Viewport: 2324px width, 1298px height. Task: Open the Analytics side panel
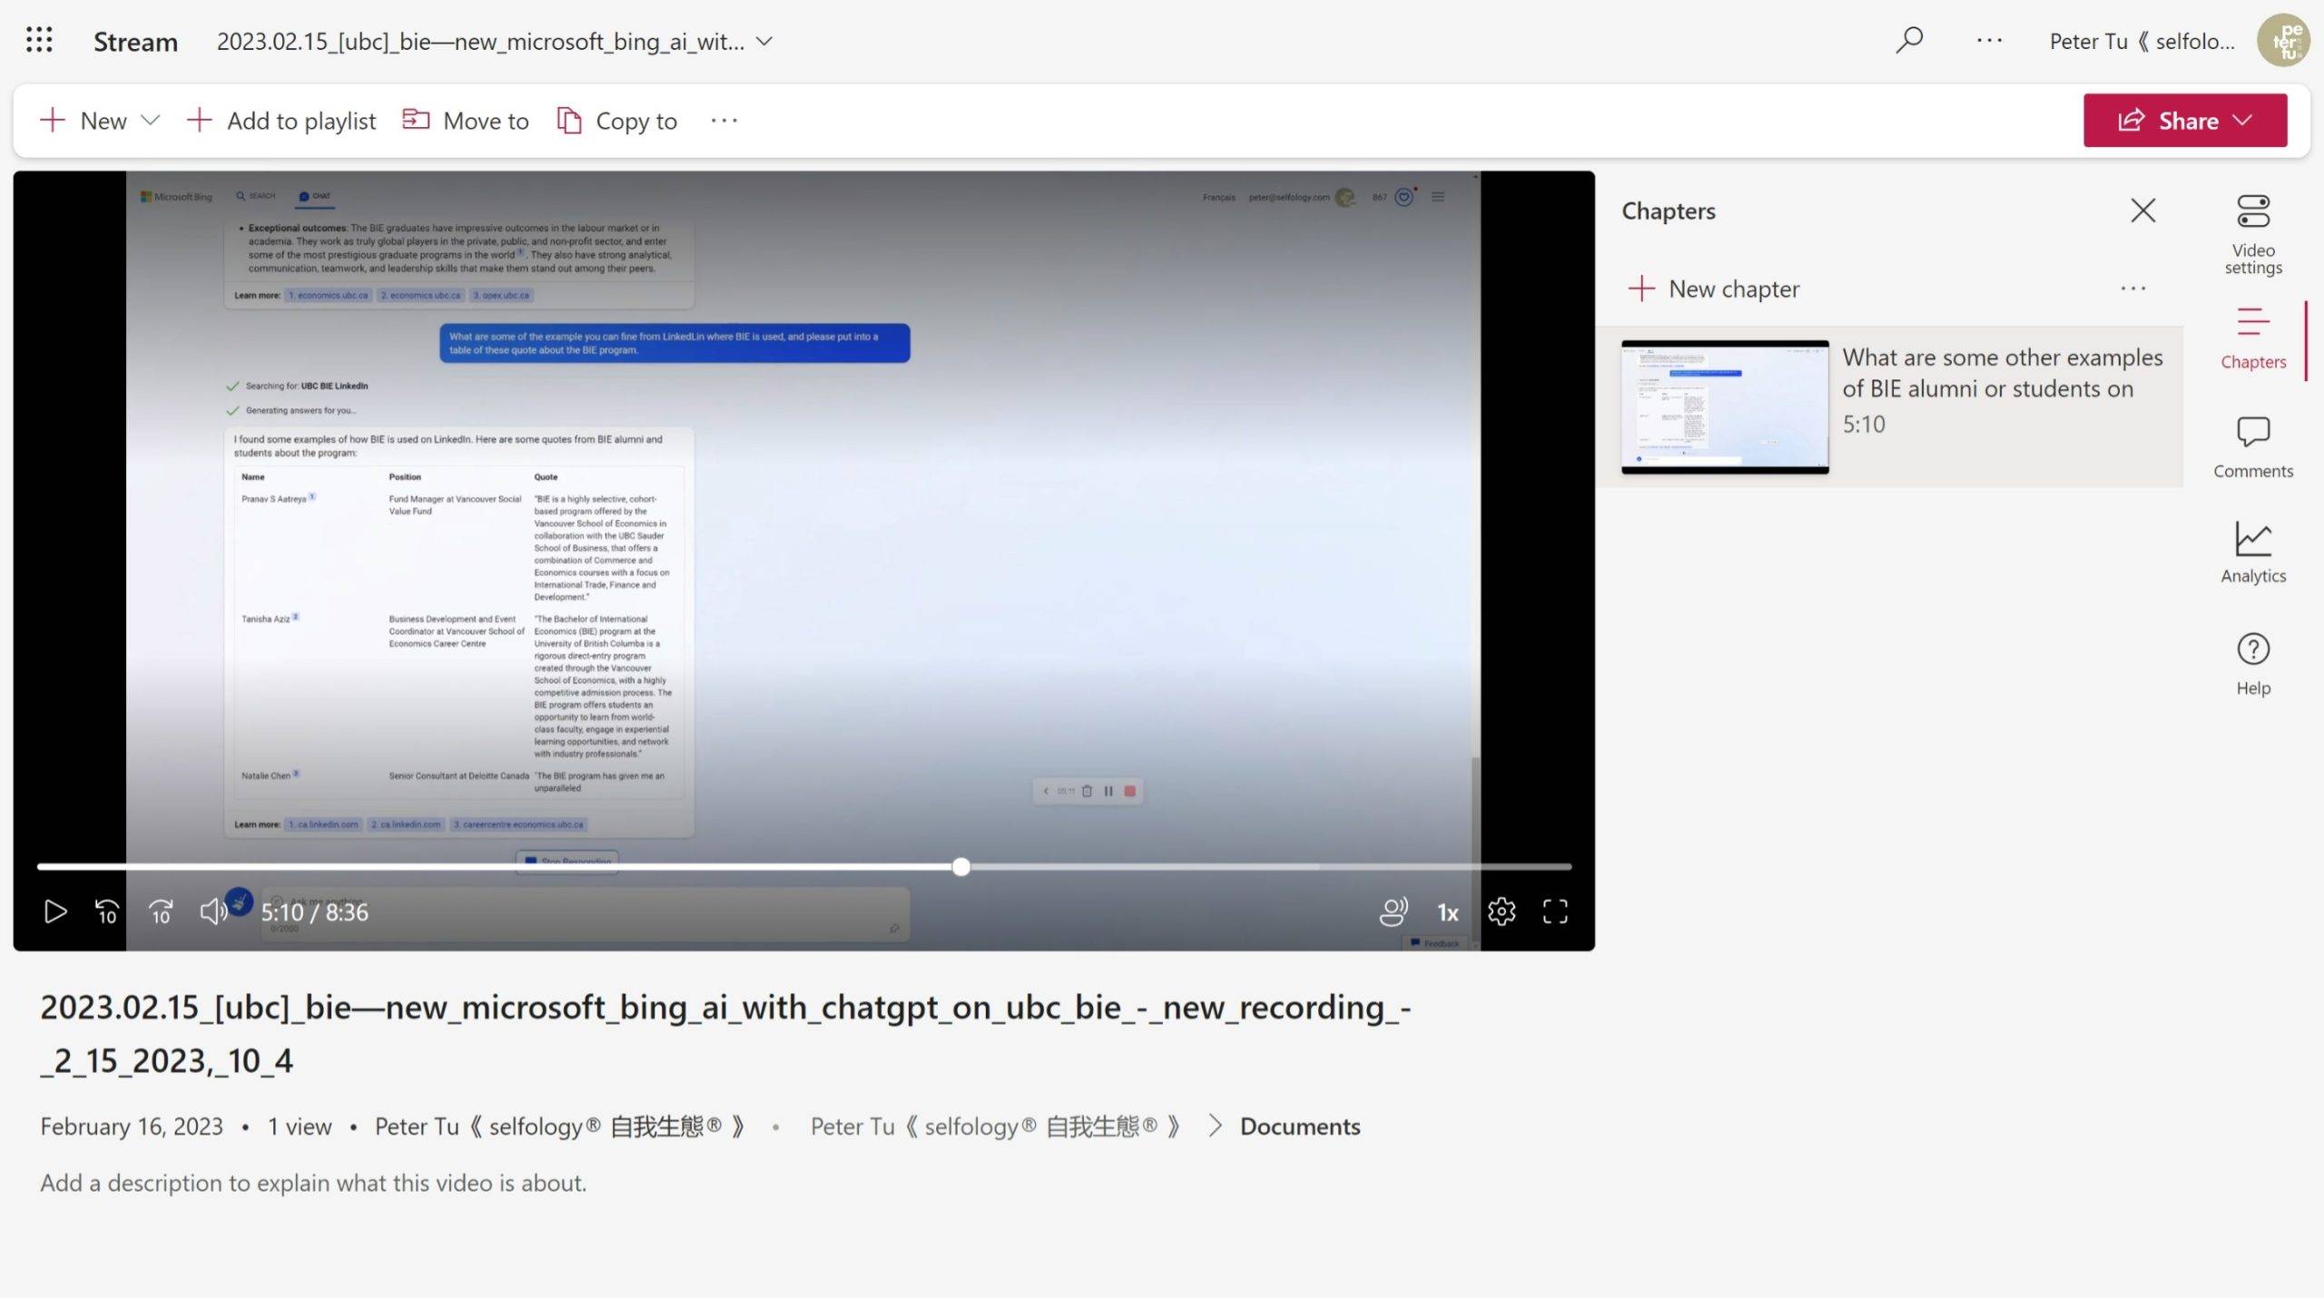click(x=2252, y=553)
